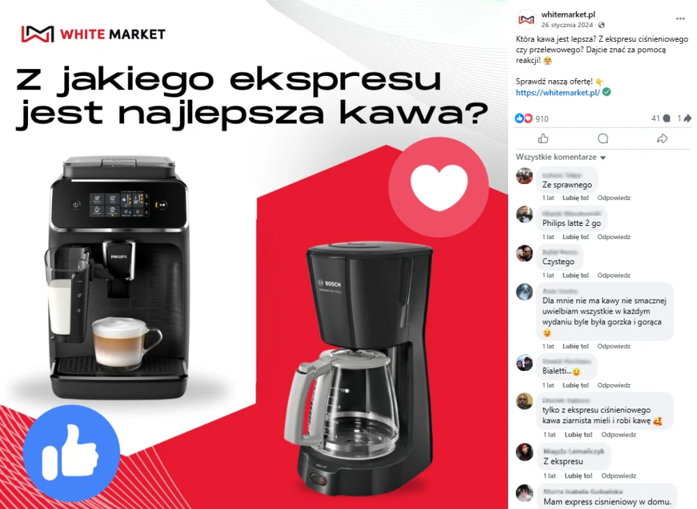Click the post date 26 stycznia 2024
Image resolution: width=697 pixels, height=509 pixels.
567,25
